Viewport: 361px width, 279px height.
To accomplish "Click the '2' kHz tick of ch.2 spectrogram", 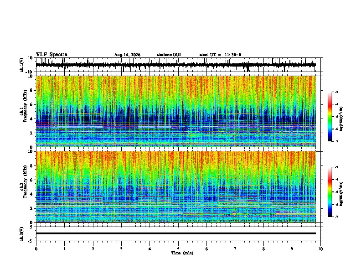I will pos(32,208).
